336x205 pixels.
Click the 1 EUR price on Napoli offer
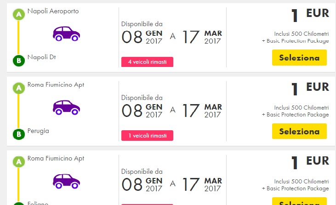[x=310, y=14]
